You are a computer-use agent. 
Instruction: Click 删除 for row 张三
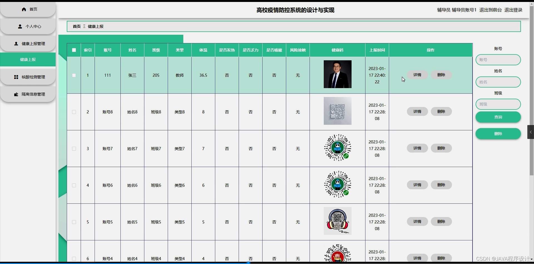[x=441, y=75]
